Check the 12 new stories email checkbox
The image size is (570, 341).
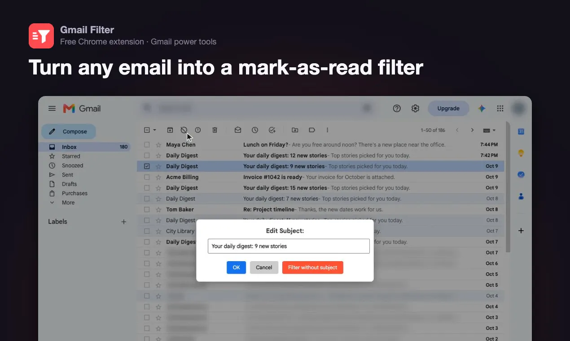(x=147, y=156)
